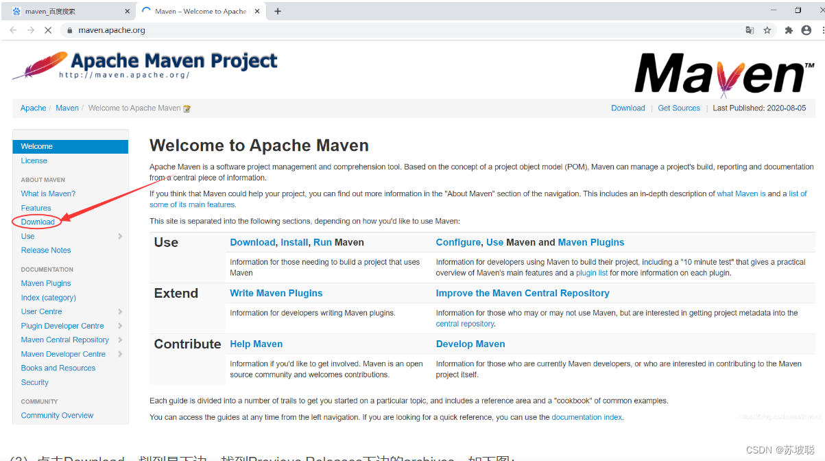Image resolution: width=825 pixels, height=461 pixels.
Task: Click the 'Last Published: 2020-08-05' text
Action: tap(759, 108)
